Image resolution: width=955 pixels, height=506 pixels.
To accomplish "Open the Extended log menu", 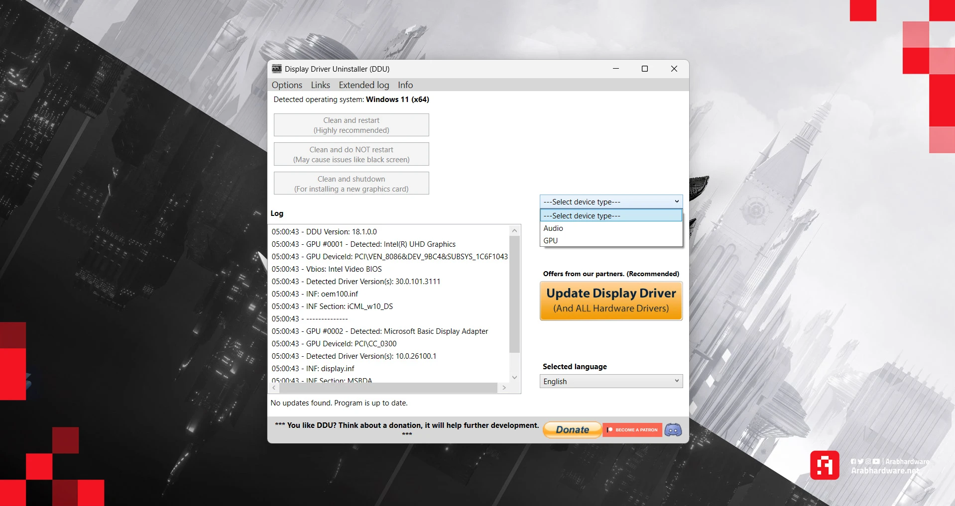I will pyautogui.click(x=364, y=85).
